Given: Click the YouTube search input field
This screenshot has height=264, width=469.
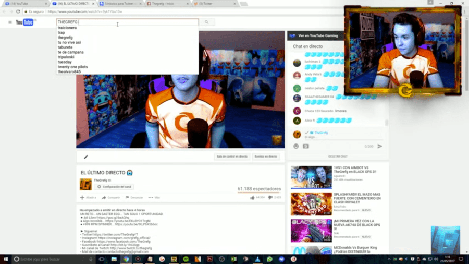Looking at the screenshot, I should tap(127, 22).
